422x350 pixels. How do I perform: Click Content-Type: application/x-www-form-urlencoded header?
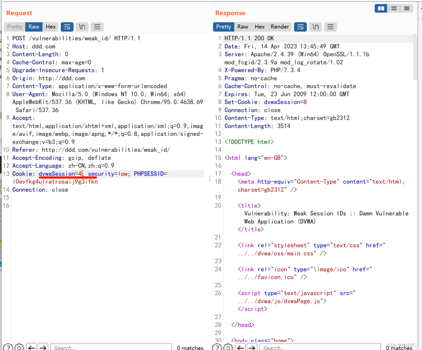click(x=89, y=86)
